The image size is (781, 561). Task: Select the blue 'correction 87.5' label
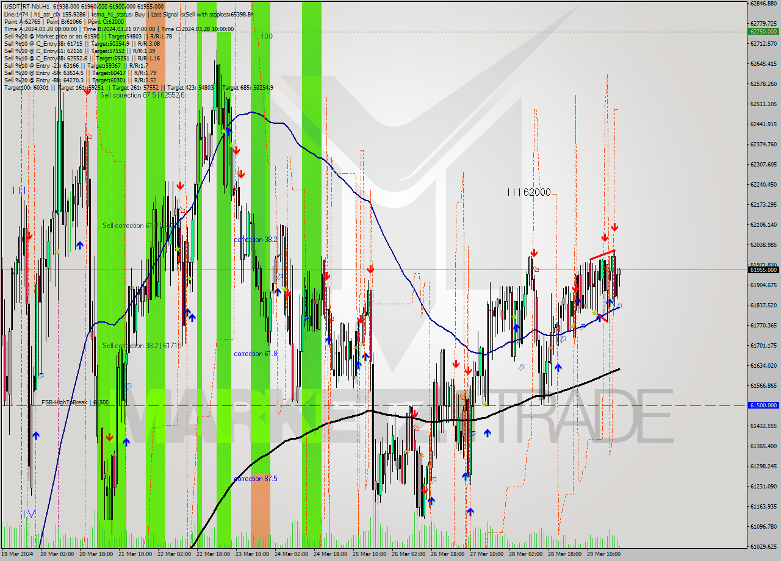(256, 479)
